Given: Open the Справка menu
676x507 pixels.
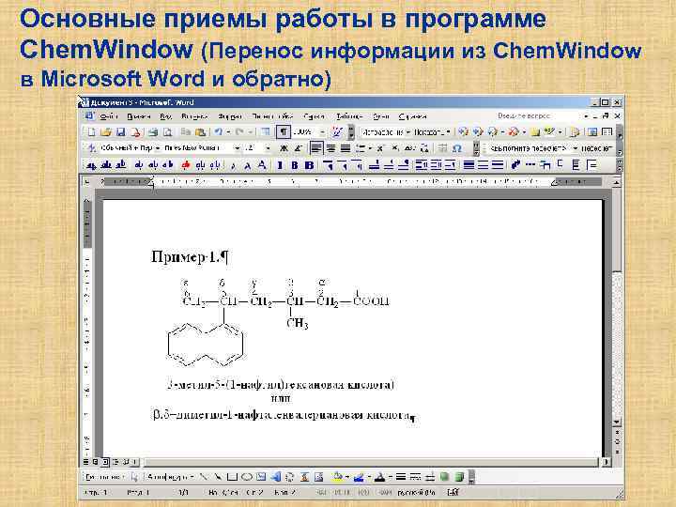Looking at the screenshot, I should [x=412, y=116].
